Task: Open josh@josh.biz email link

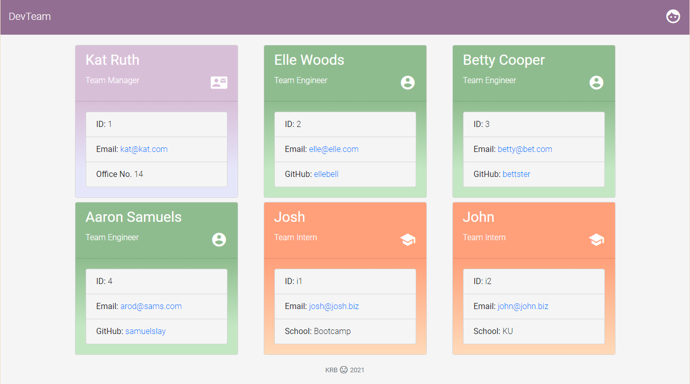Action: tap(334, 306)
